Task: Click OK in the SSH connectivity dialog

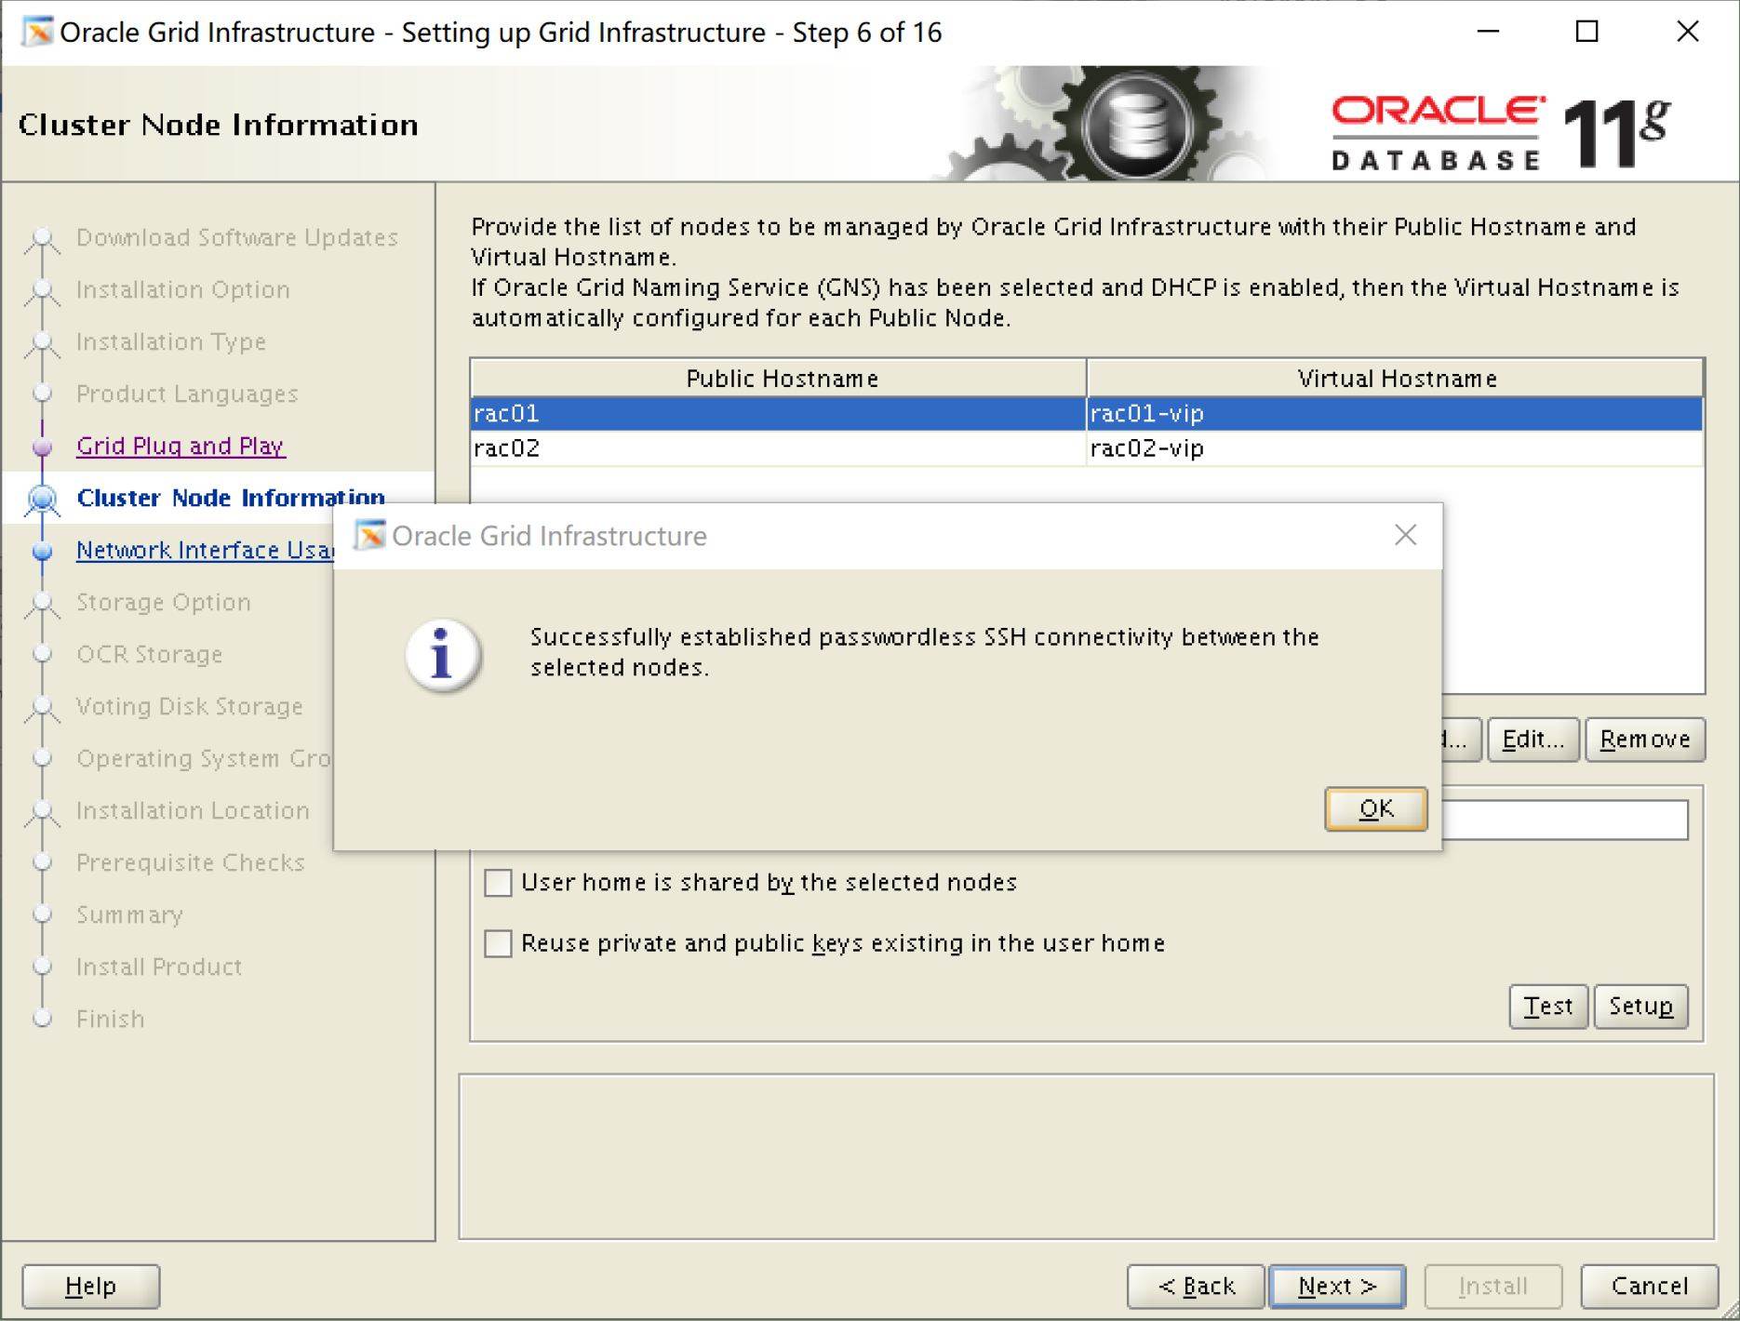Action: point(1375,809)
